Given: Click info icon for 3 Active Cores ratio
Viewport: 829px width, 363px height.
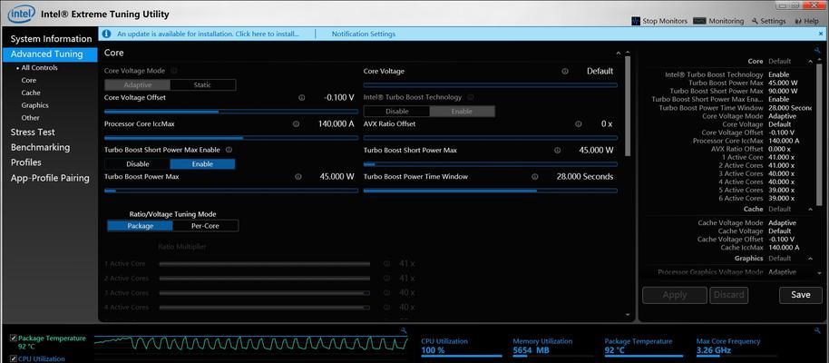Looking at the screenshot, I should (x=386, y=292).
